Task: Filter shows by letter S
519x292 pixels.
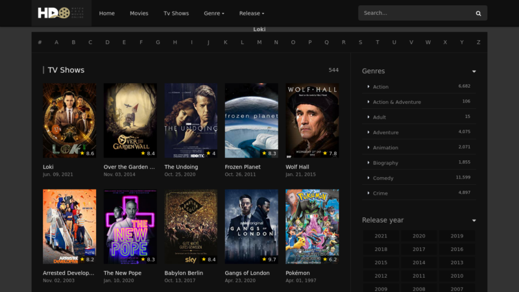Action: tap(361, 42)
